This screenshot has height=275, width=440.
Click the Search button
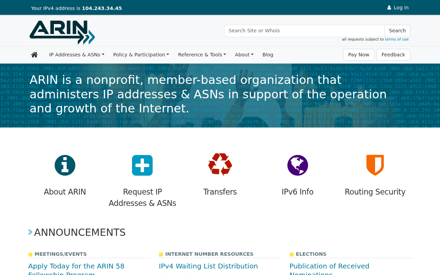click(397, 31)
